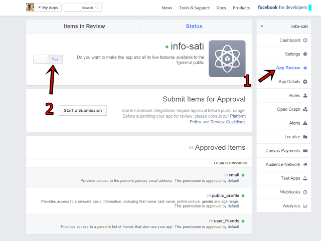321x241 pixels.
Task: Click help icon next to user_friends
Action: (211, 221)
